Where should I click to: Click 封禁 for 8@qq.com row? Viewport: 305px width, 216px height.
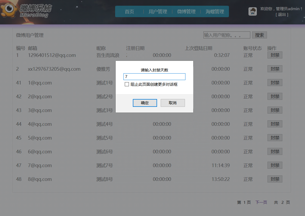click(275, 179)
